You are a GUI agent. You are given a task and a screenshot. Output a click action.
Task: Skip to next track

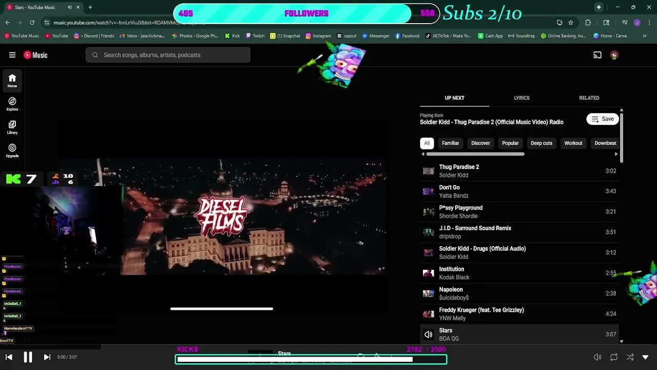[47, 357]
